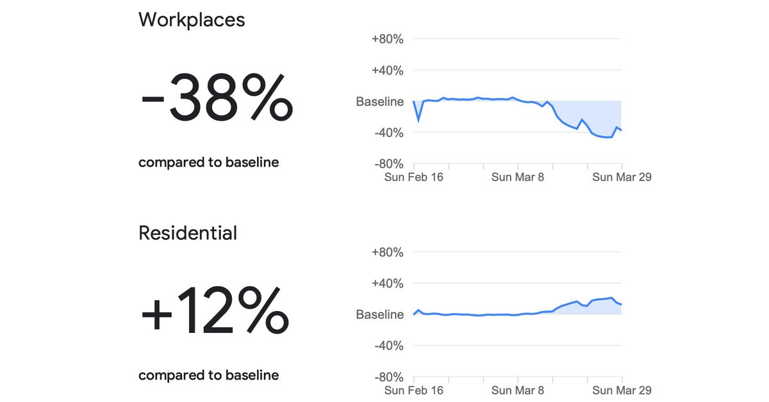The image size is (769, 402).
Task: Click the Baseline axis label on Residential chart
Action: 380,315
